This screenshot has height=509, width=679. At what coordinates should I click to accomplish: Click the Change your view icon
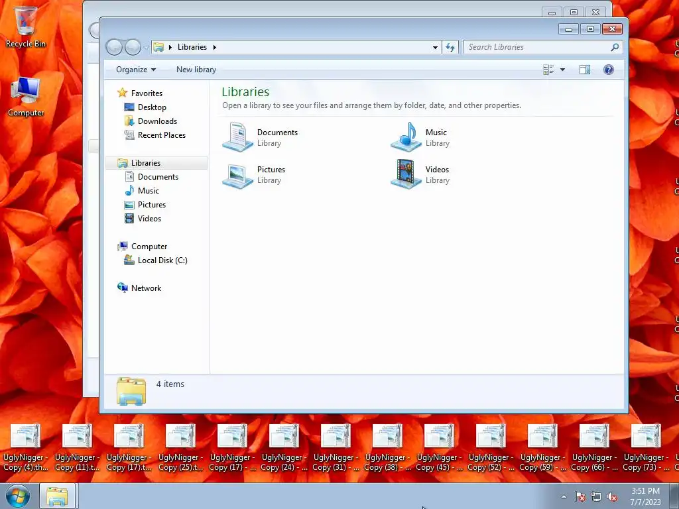click(548, 70)
